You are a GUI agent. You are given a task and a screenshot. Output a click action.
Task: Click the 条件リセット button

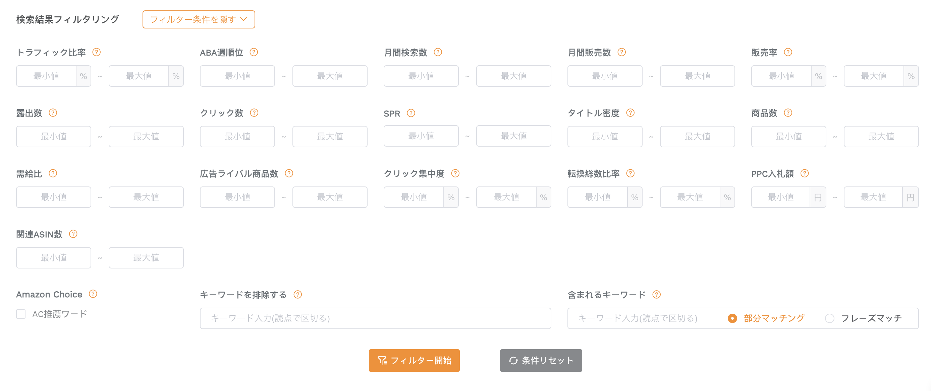[x=541, y=360]
